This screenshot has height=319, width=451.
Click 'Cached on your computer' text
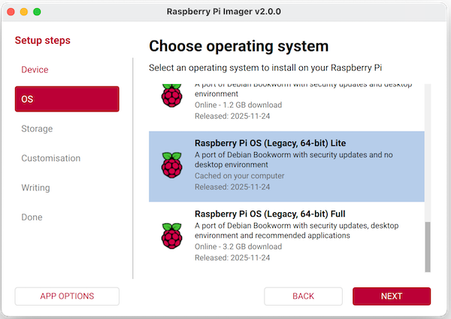239,175
